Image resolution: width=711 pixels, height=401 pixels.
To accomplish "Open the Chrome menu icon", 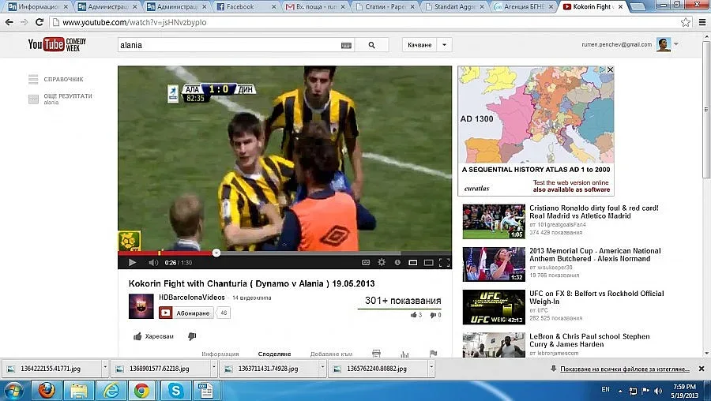I will (701, 23).
